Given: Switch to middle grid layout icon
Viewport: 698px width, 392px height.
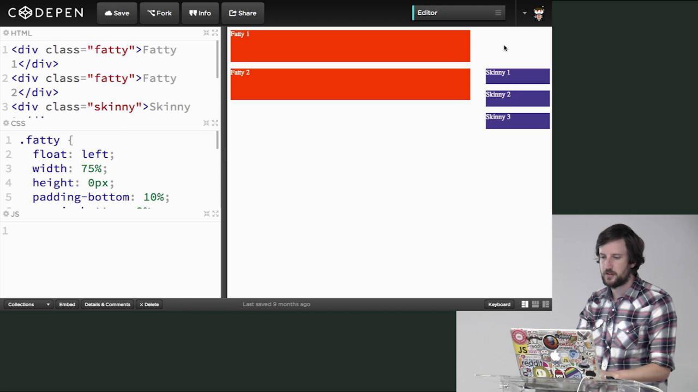Looking at the screenshot, I should coord(535,304).
